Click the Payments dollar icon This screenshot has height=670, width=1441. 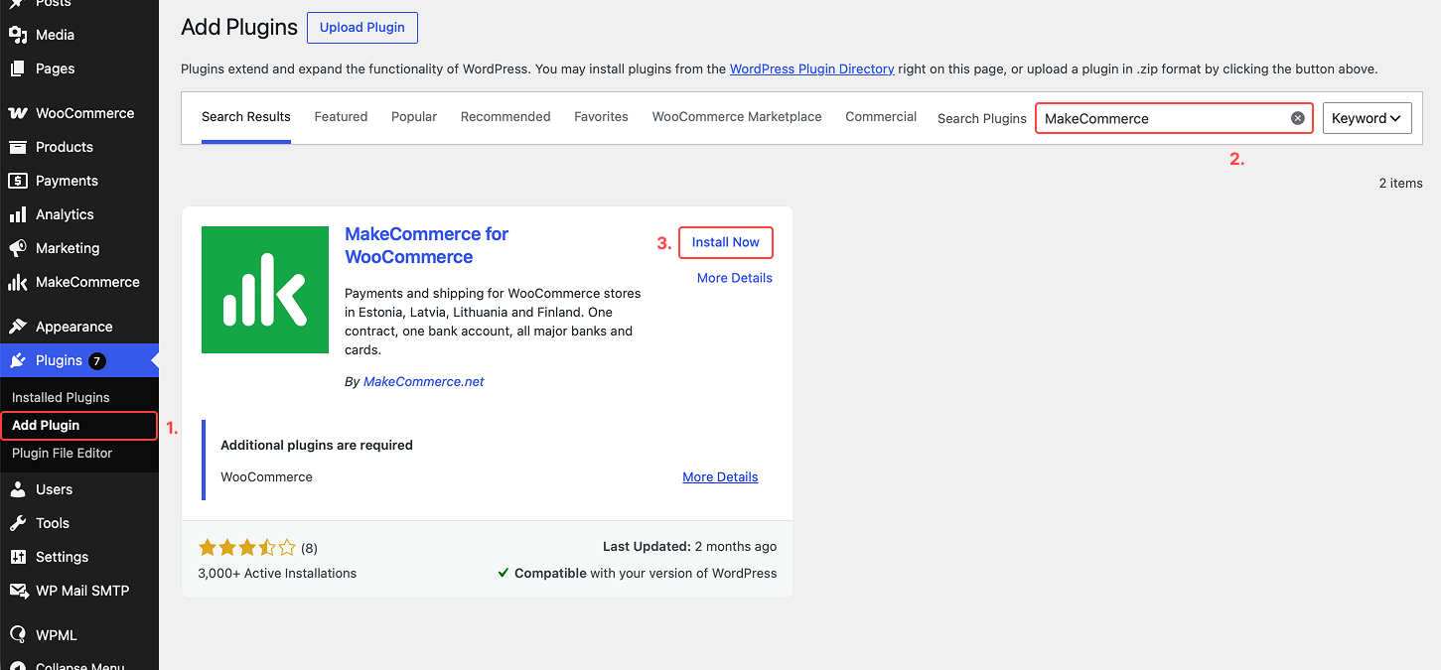(18, 181)
